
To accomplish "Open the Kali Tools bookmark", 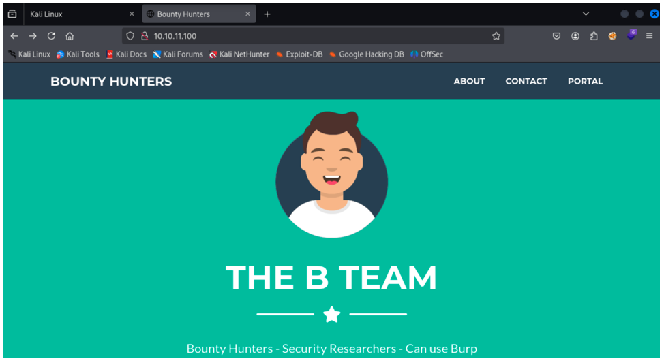I will click(78, 54).
